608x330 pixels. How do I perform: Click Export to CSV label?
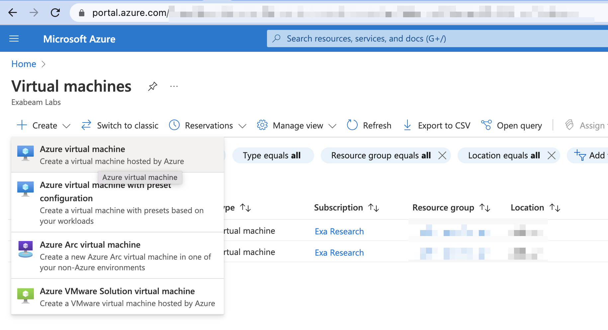click(x=444, y=125)
